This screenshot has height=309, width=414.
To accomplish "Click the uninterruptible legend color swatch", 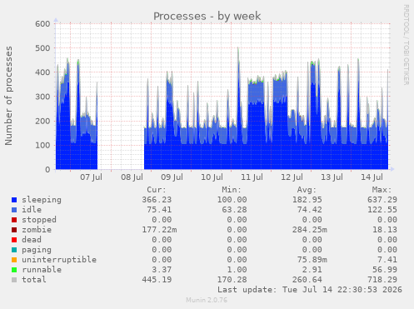I will tap(14, 260).
